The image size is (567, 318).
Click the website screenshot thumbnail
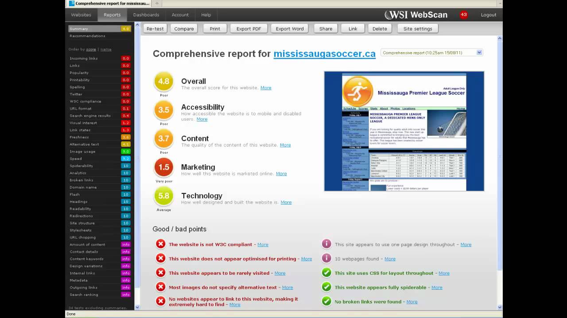pos(404,131)
